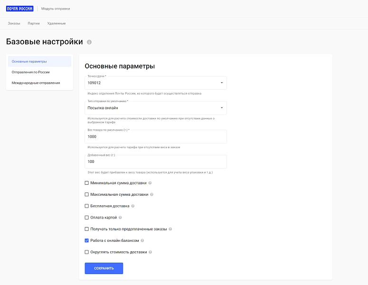Click help icon beside Работа с онлайн балансом
Image resolution: width=368 pixels, height=285 pixels.
(x=142, y=240)
